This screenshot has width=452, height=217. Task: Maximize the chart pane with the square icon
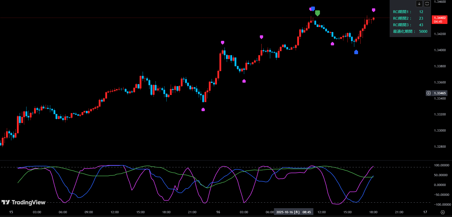pos(427,4)
